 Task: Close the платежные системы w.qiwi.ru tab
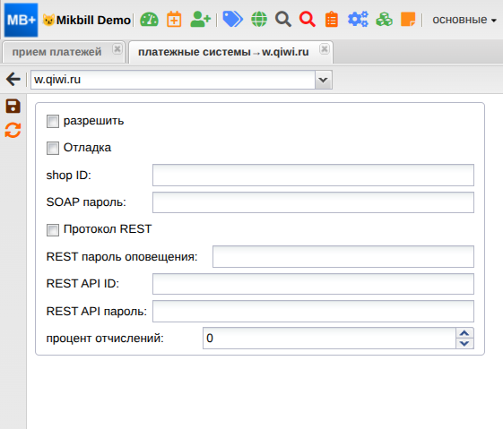pos(325,48)
